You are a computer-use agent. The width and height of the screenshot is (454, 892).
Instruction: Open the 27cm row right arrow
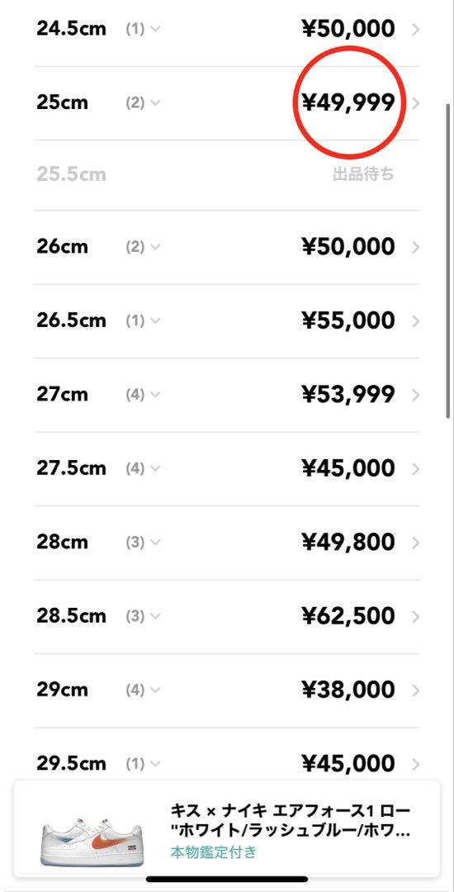point(416,395)
